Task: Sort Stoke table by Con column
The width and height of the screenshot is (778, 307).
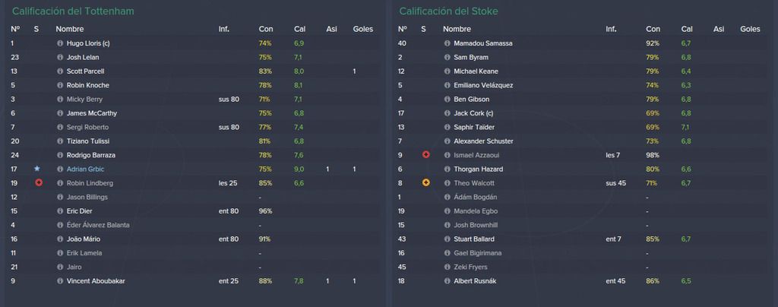Action: [x=653, y=30]
